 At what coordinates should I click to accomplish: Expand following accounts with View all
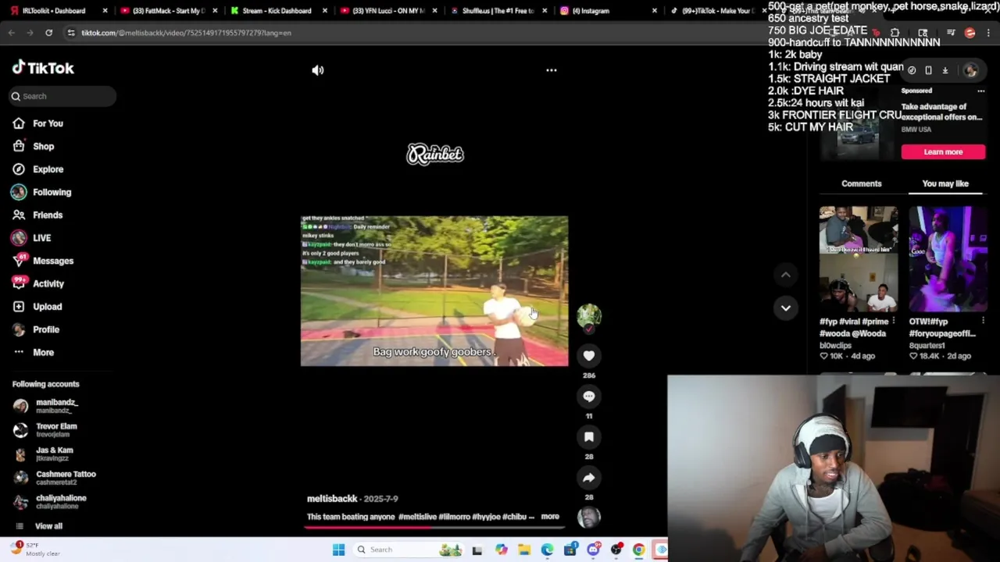pos(38,526)
